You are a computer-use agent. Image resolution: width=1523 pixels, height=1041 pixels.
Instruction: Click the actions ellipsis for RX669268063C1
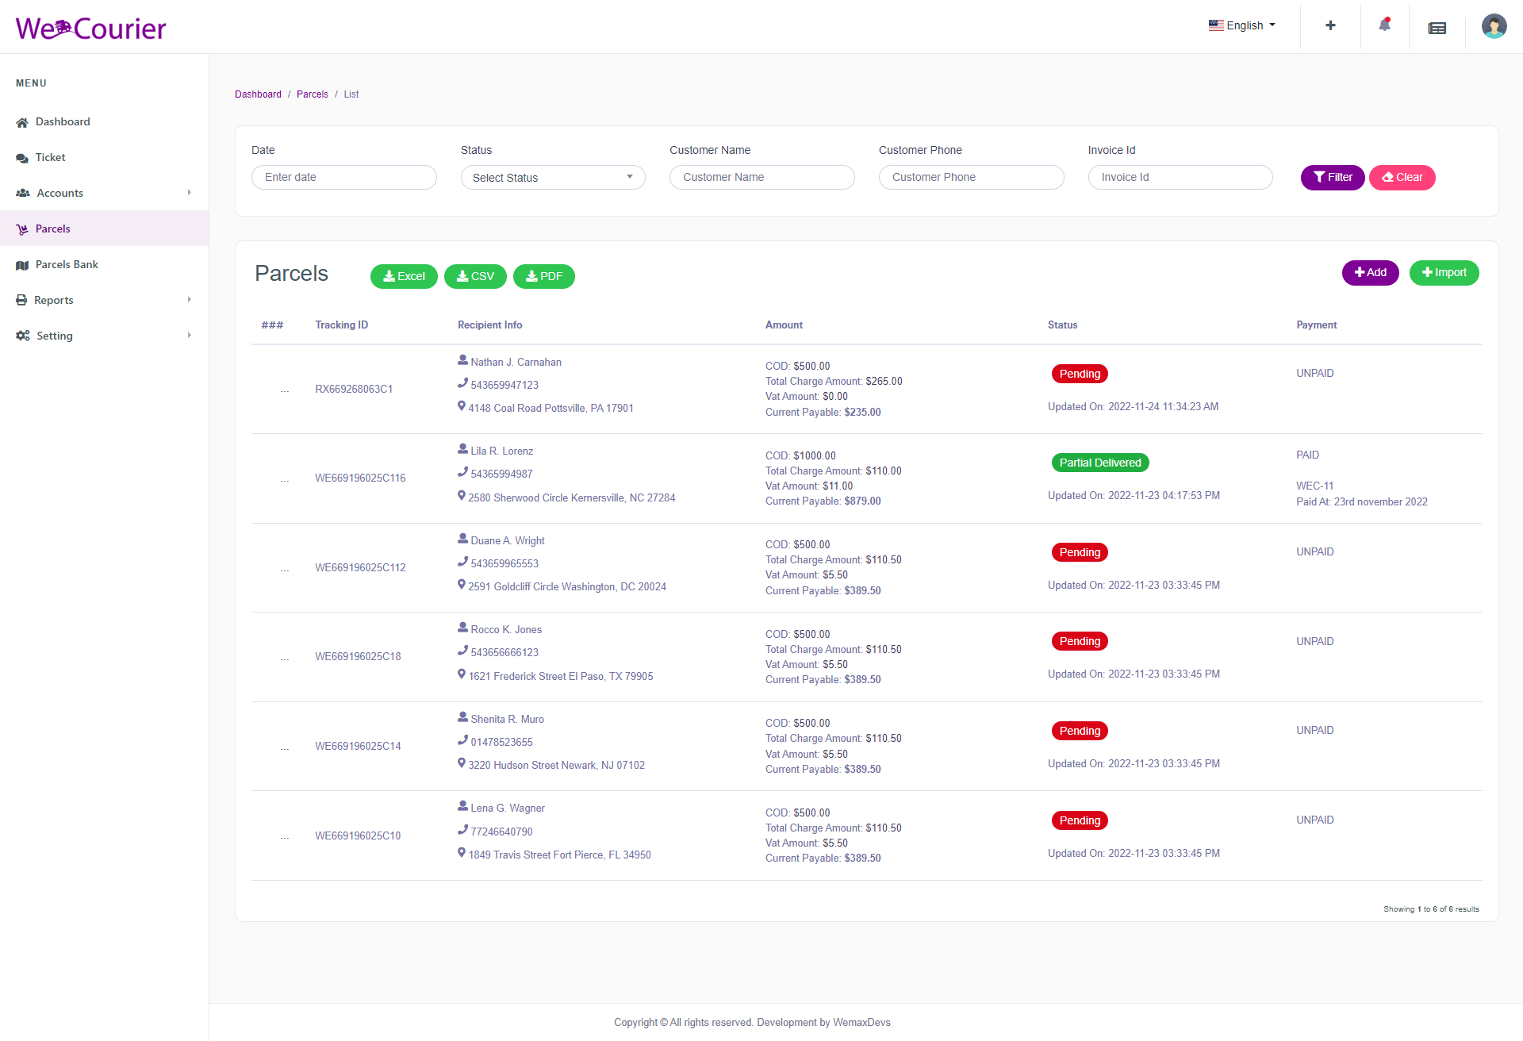284,390
